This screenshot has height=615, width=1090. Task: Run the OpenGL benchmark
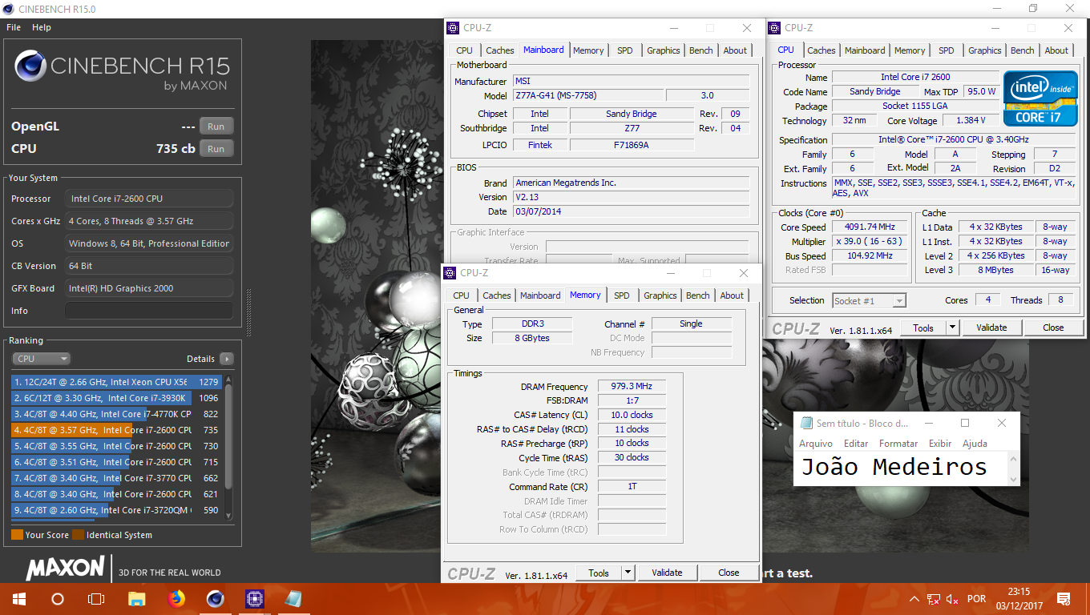216,126
